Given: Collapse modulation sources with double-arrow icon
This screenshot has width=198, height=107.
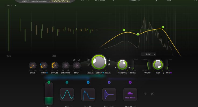Looking at the screenshot, I should (152, 94).
